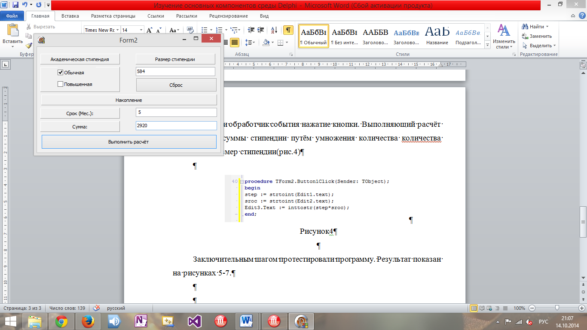Viewport: 587px width, 330px height.
Task: Switch to Print Layout view in status bar
Action: [474, 308]
